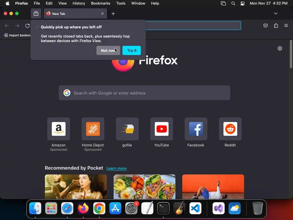Open the Apple menu

(x=7, y=3)
